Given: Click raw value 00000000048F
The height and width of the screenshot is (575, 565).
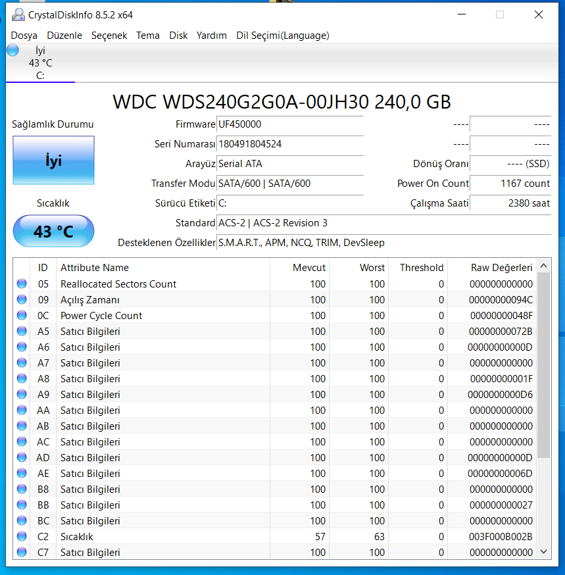Looking at the screenshot, I should point(501,315).
